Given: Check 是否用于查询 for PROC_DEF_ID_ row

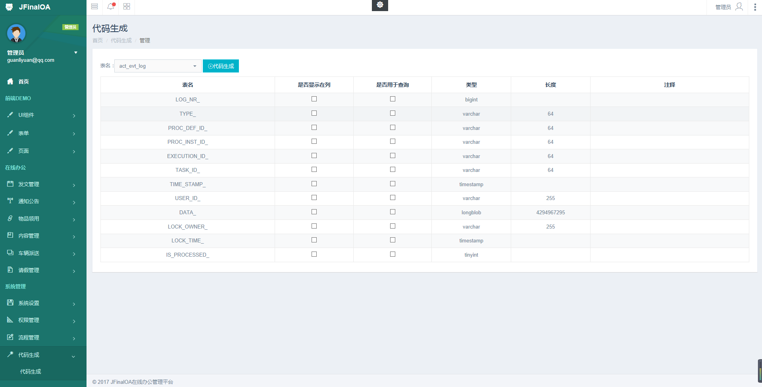Looking at the screenshot, I should pyautogui.click(x=393, y=128).
